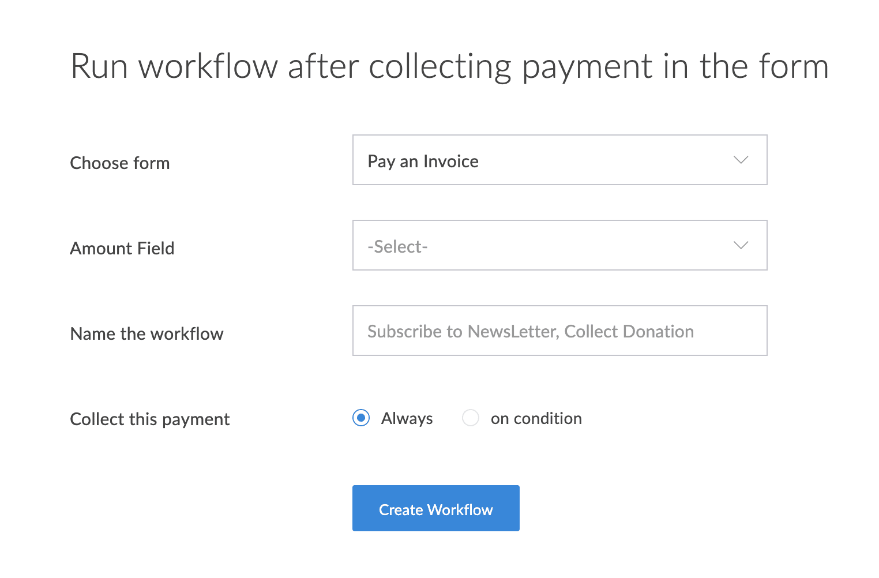
Task: Click the on condition label text
Action: tap(536, 418)
